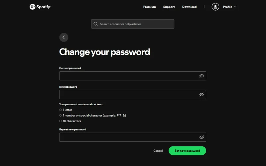Viewport: 266px width, 166px height.
Task: Click the '1 letter' requirement indicator
Action: point(61,110)
